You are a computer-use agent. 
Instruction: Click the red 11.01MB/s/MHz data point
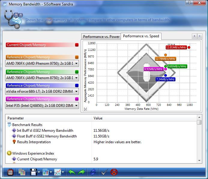(x=189, y=47)
